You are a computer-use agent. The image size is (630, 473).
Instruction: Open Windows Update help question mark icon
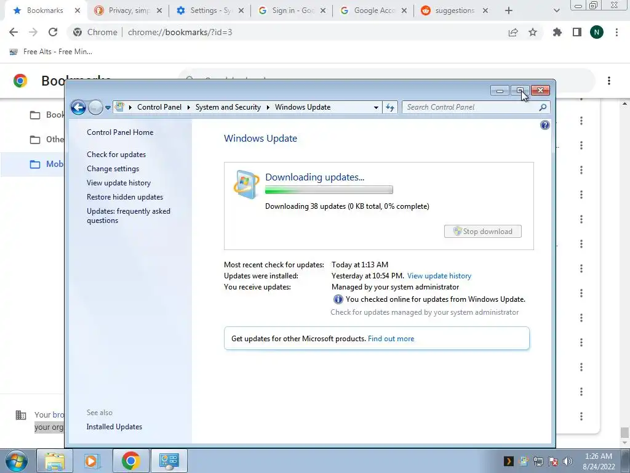coord(545,125)
